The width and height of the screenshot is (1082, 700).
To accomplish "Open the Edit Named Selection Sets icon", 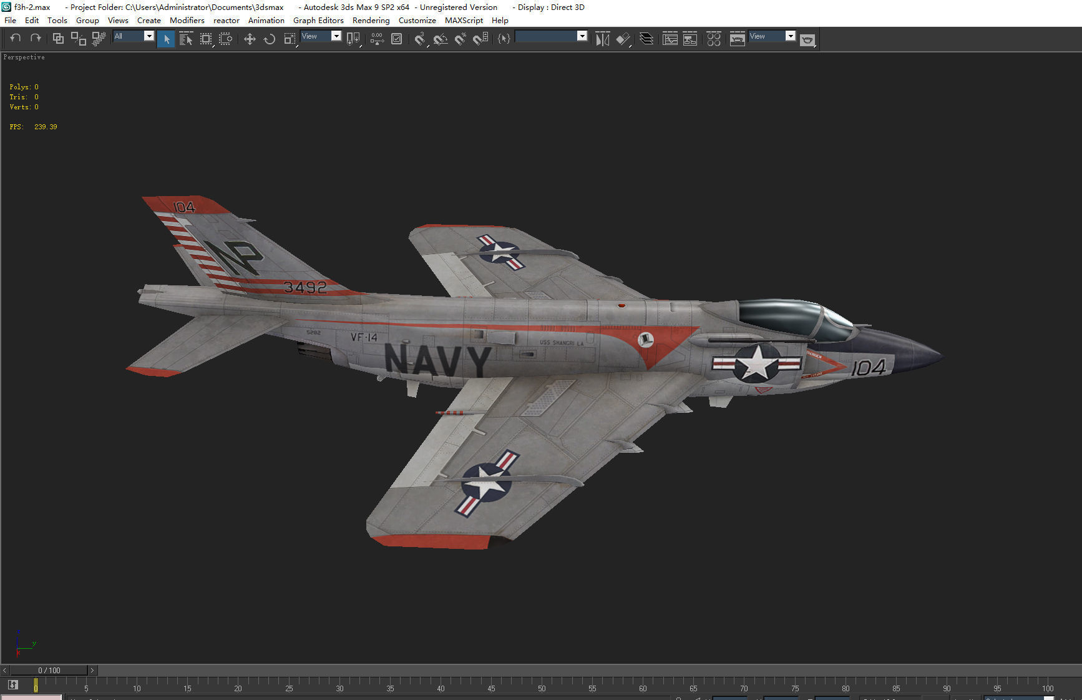I will click(x=504, y=39).
